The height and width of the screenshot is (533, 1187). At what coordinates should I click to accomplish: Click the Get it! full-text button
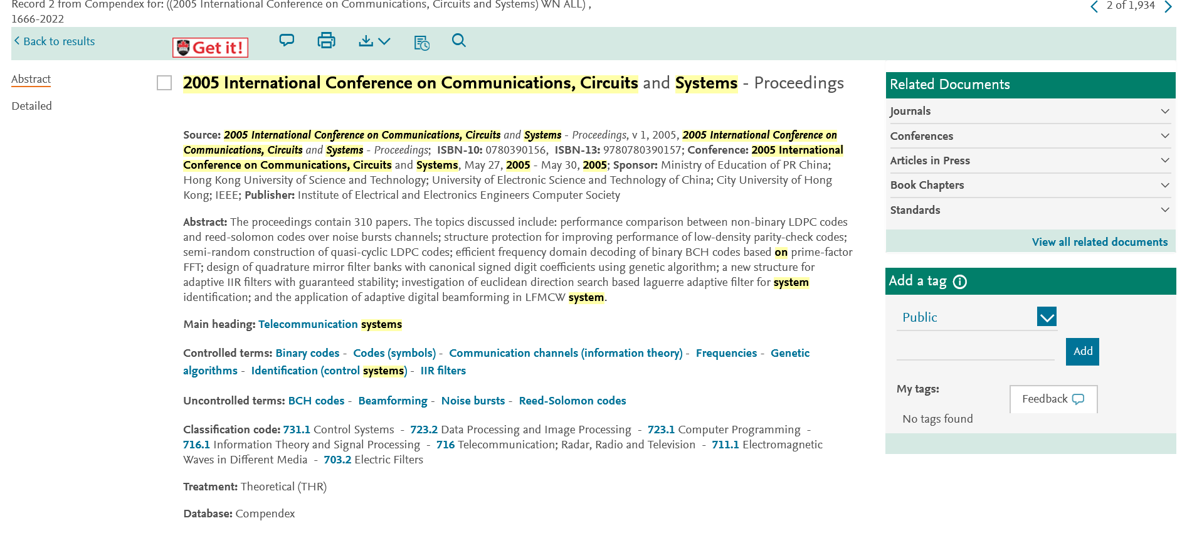coord(211,48)
